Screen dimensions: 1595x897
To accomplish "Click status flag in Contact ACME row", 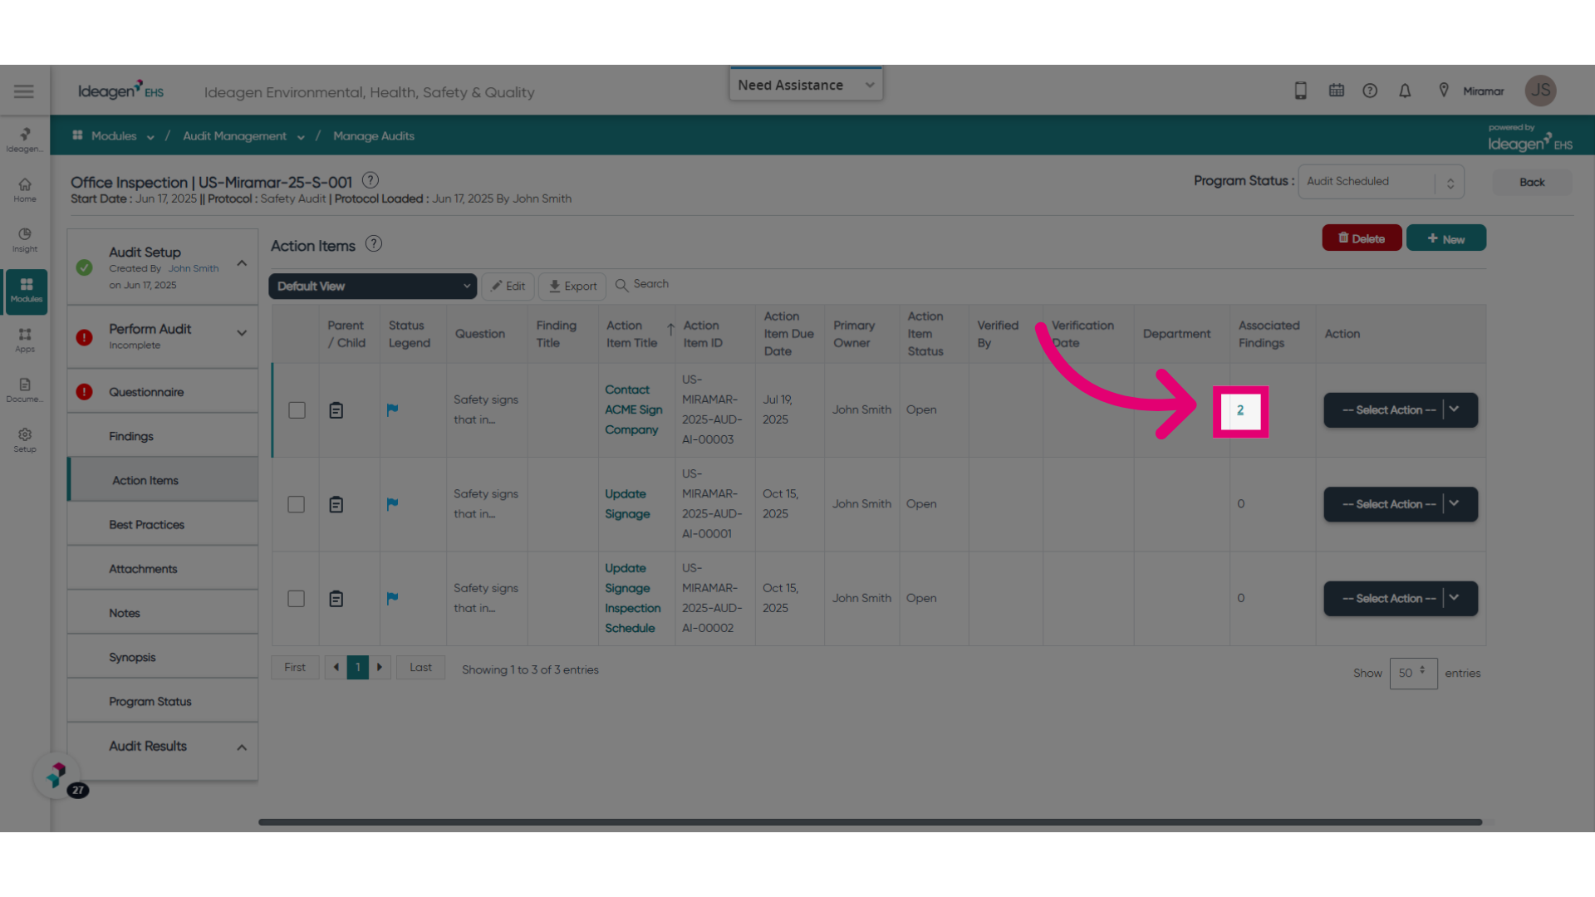I will coord(392,409).
